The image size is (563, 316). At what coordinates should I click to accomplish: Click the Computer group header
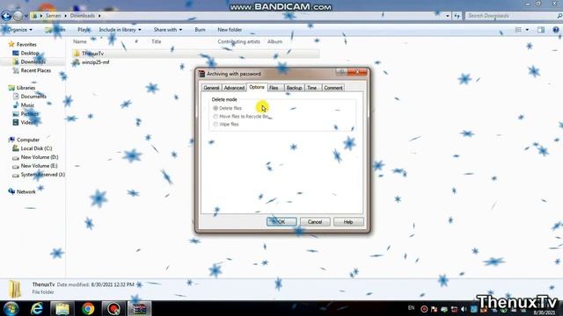[x=27, y=140]
